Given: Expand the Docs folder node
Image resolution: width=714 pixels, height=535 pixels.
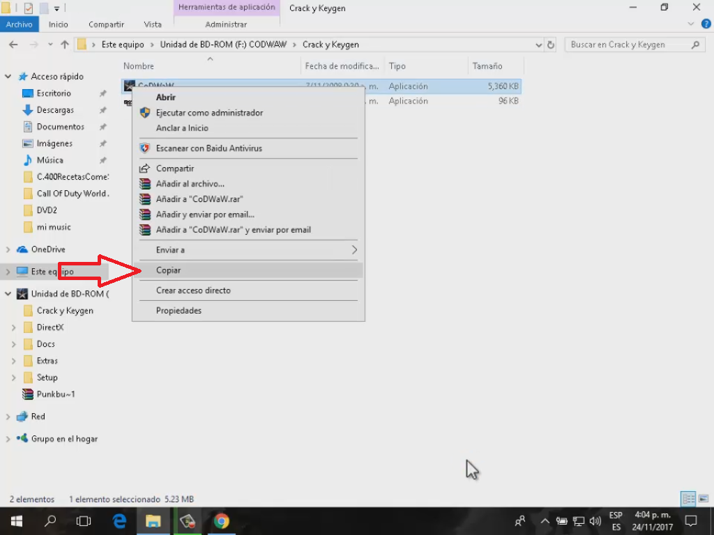Looking at the screenshot, I should click(x=14, y=344).
